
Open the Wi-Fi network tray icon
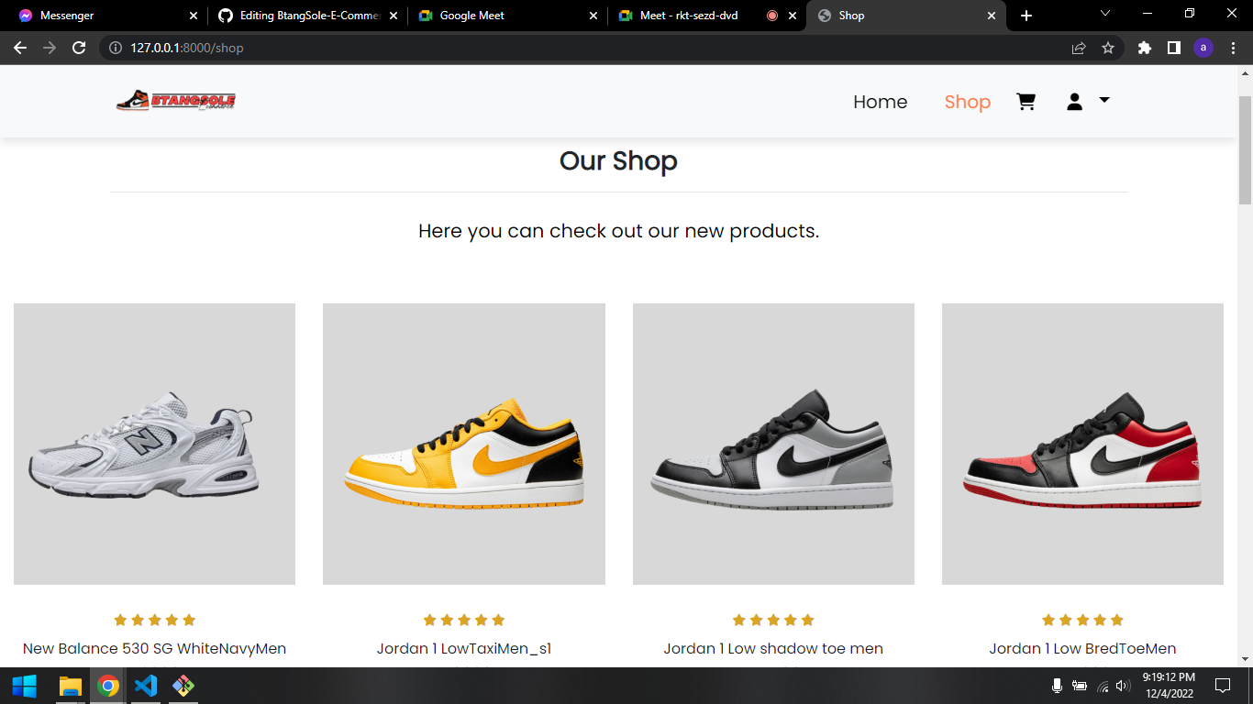1103,686
